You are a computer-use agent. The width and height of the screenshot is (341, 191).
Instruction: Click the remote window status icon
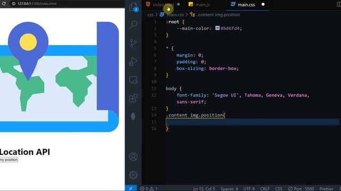tap(131, 188)
